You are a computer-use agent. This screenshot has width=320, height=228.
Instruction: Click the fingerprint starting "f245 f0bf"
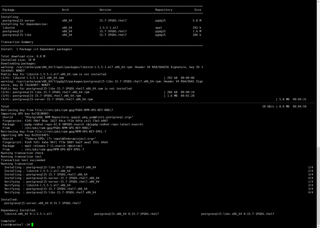coord(66,121)
